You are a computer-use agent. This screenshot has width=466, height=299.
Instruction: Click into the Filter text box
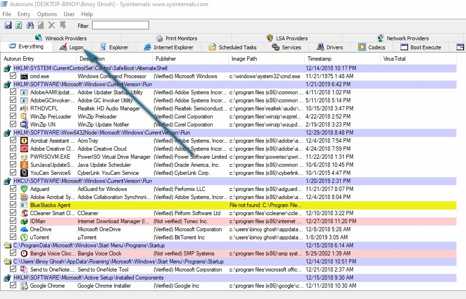tap(121, 25)
